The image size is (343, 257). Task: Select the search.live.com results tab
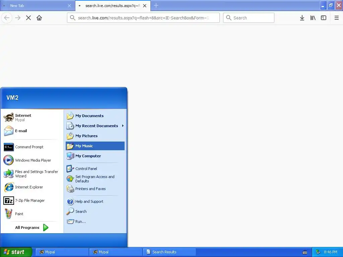[113, 6]
